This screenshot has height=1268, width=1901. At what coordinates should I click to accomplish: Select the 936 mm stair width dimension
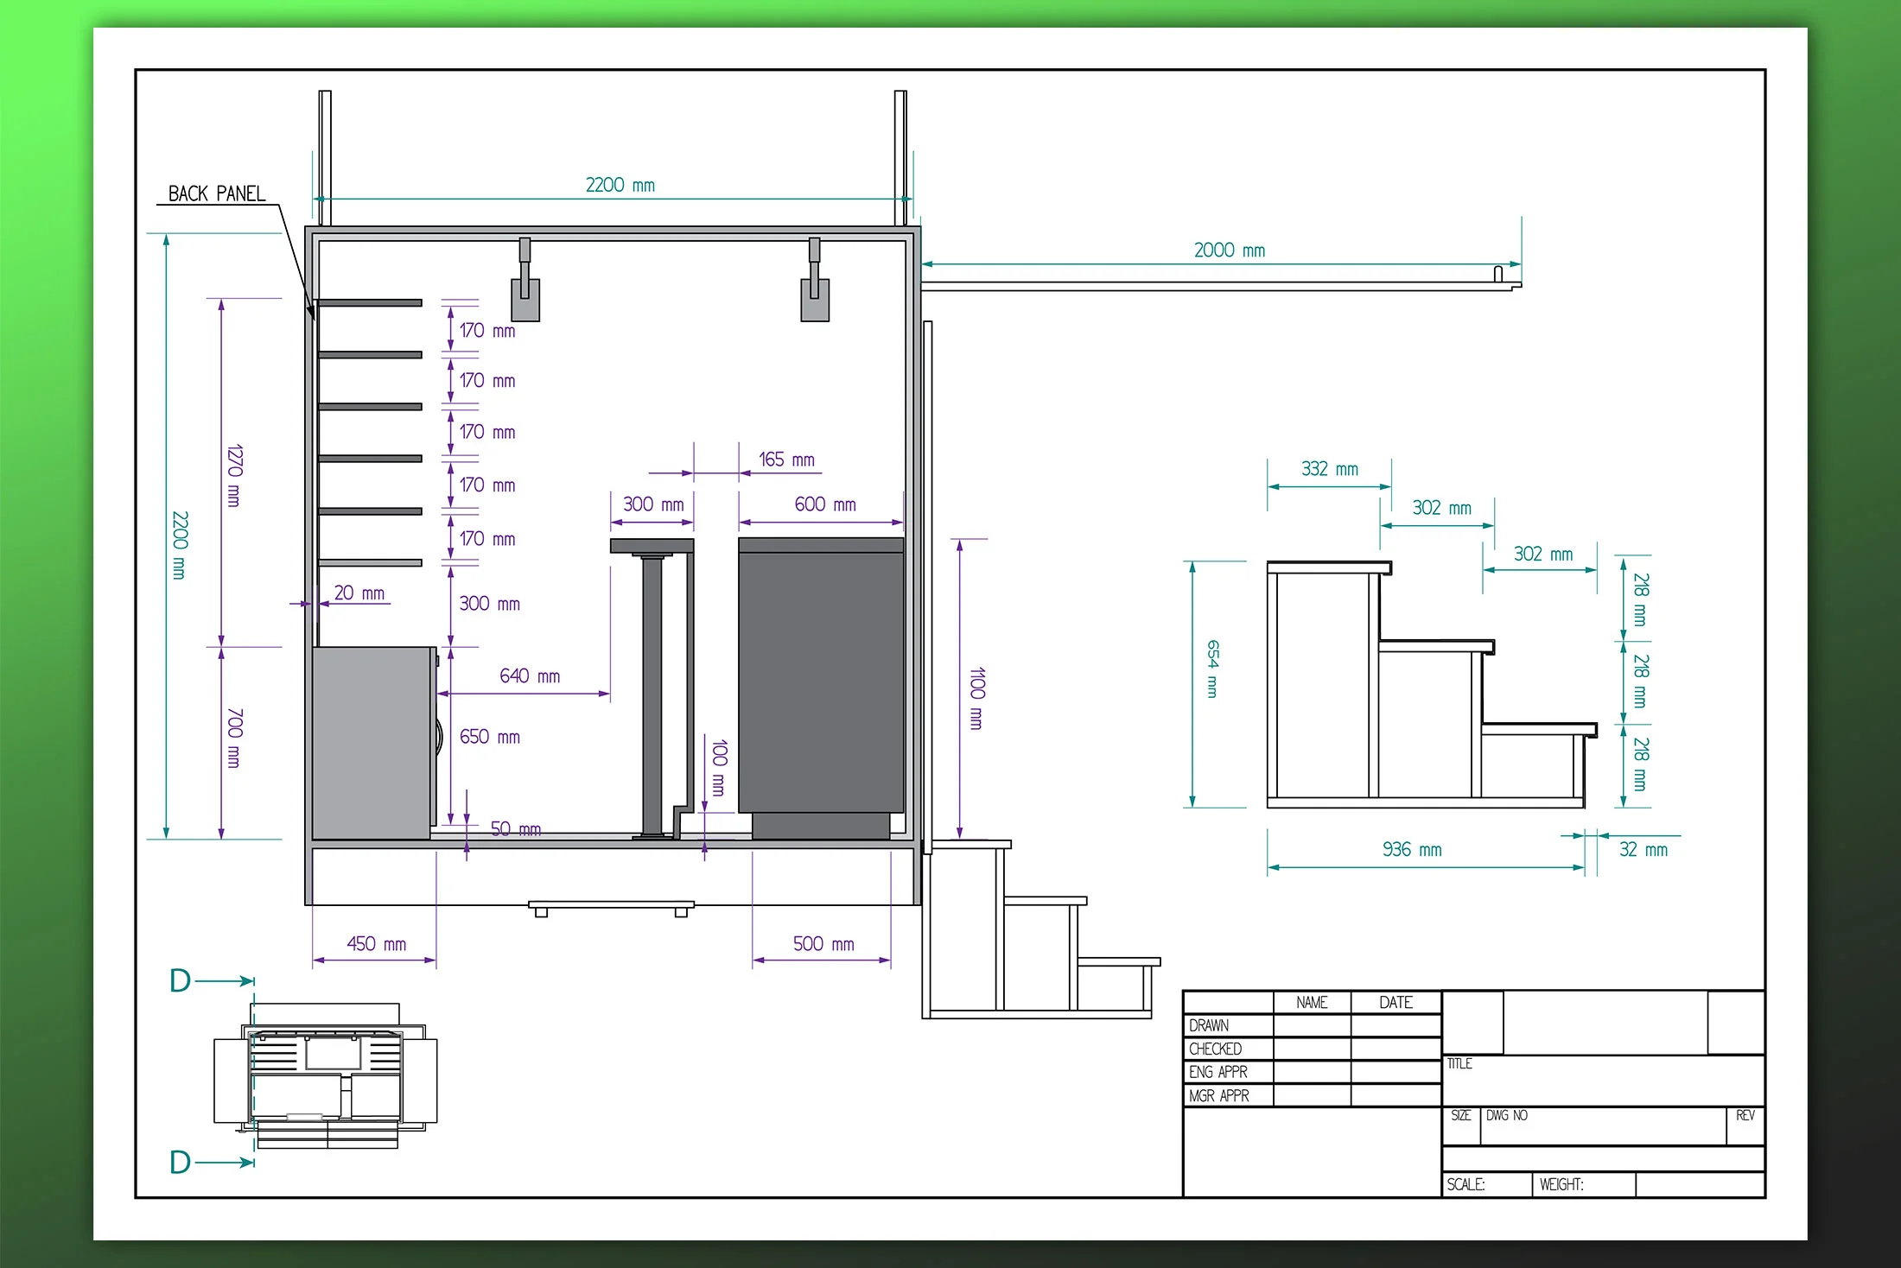(1412, 850)
